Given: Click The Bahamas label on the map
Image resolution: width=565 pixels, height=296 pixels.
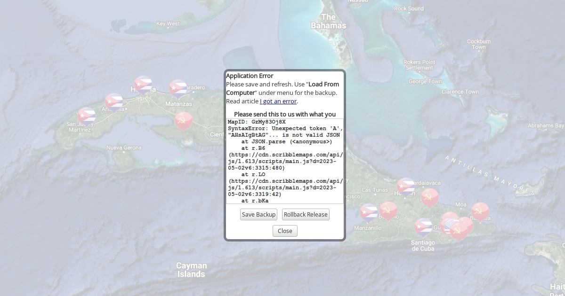Looking at the screenshot, I should [328, 22].
